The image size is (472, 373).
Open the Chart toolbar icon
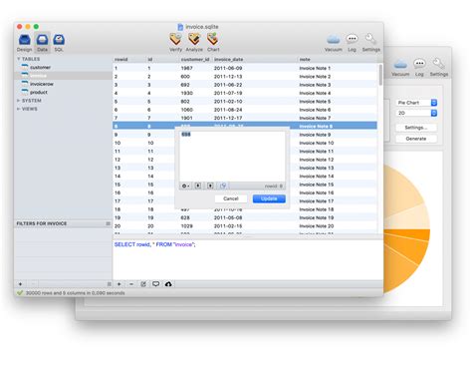(x=213, y=39)
